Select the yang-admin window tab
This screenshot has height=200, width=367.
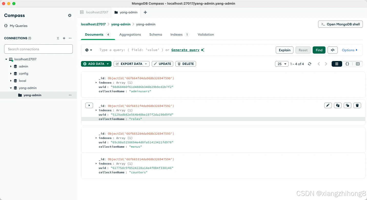[126, 12]
